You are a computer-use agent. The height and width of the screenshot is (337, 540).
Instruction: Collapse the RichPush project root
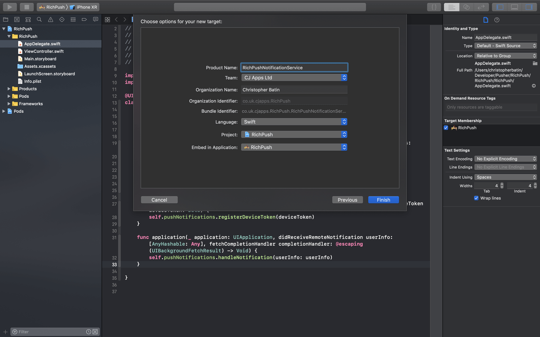coord(4,29)
